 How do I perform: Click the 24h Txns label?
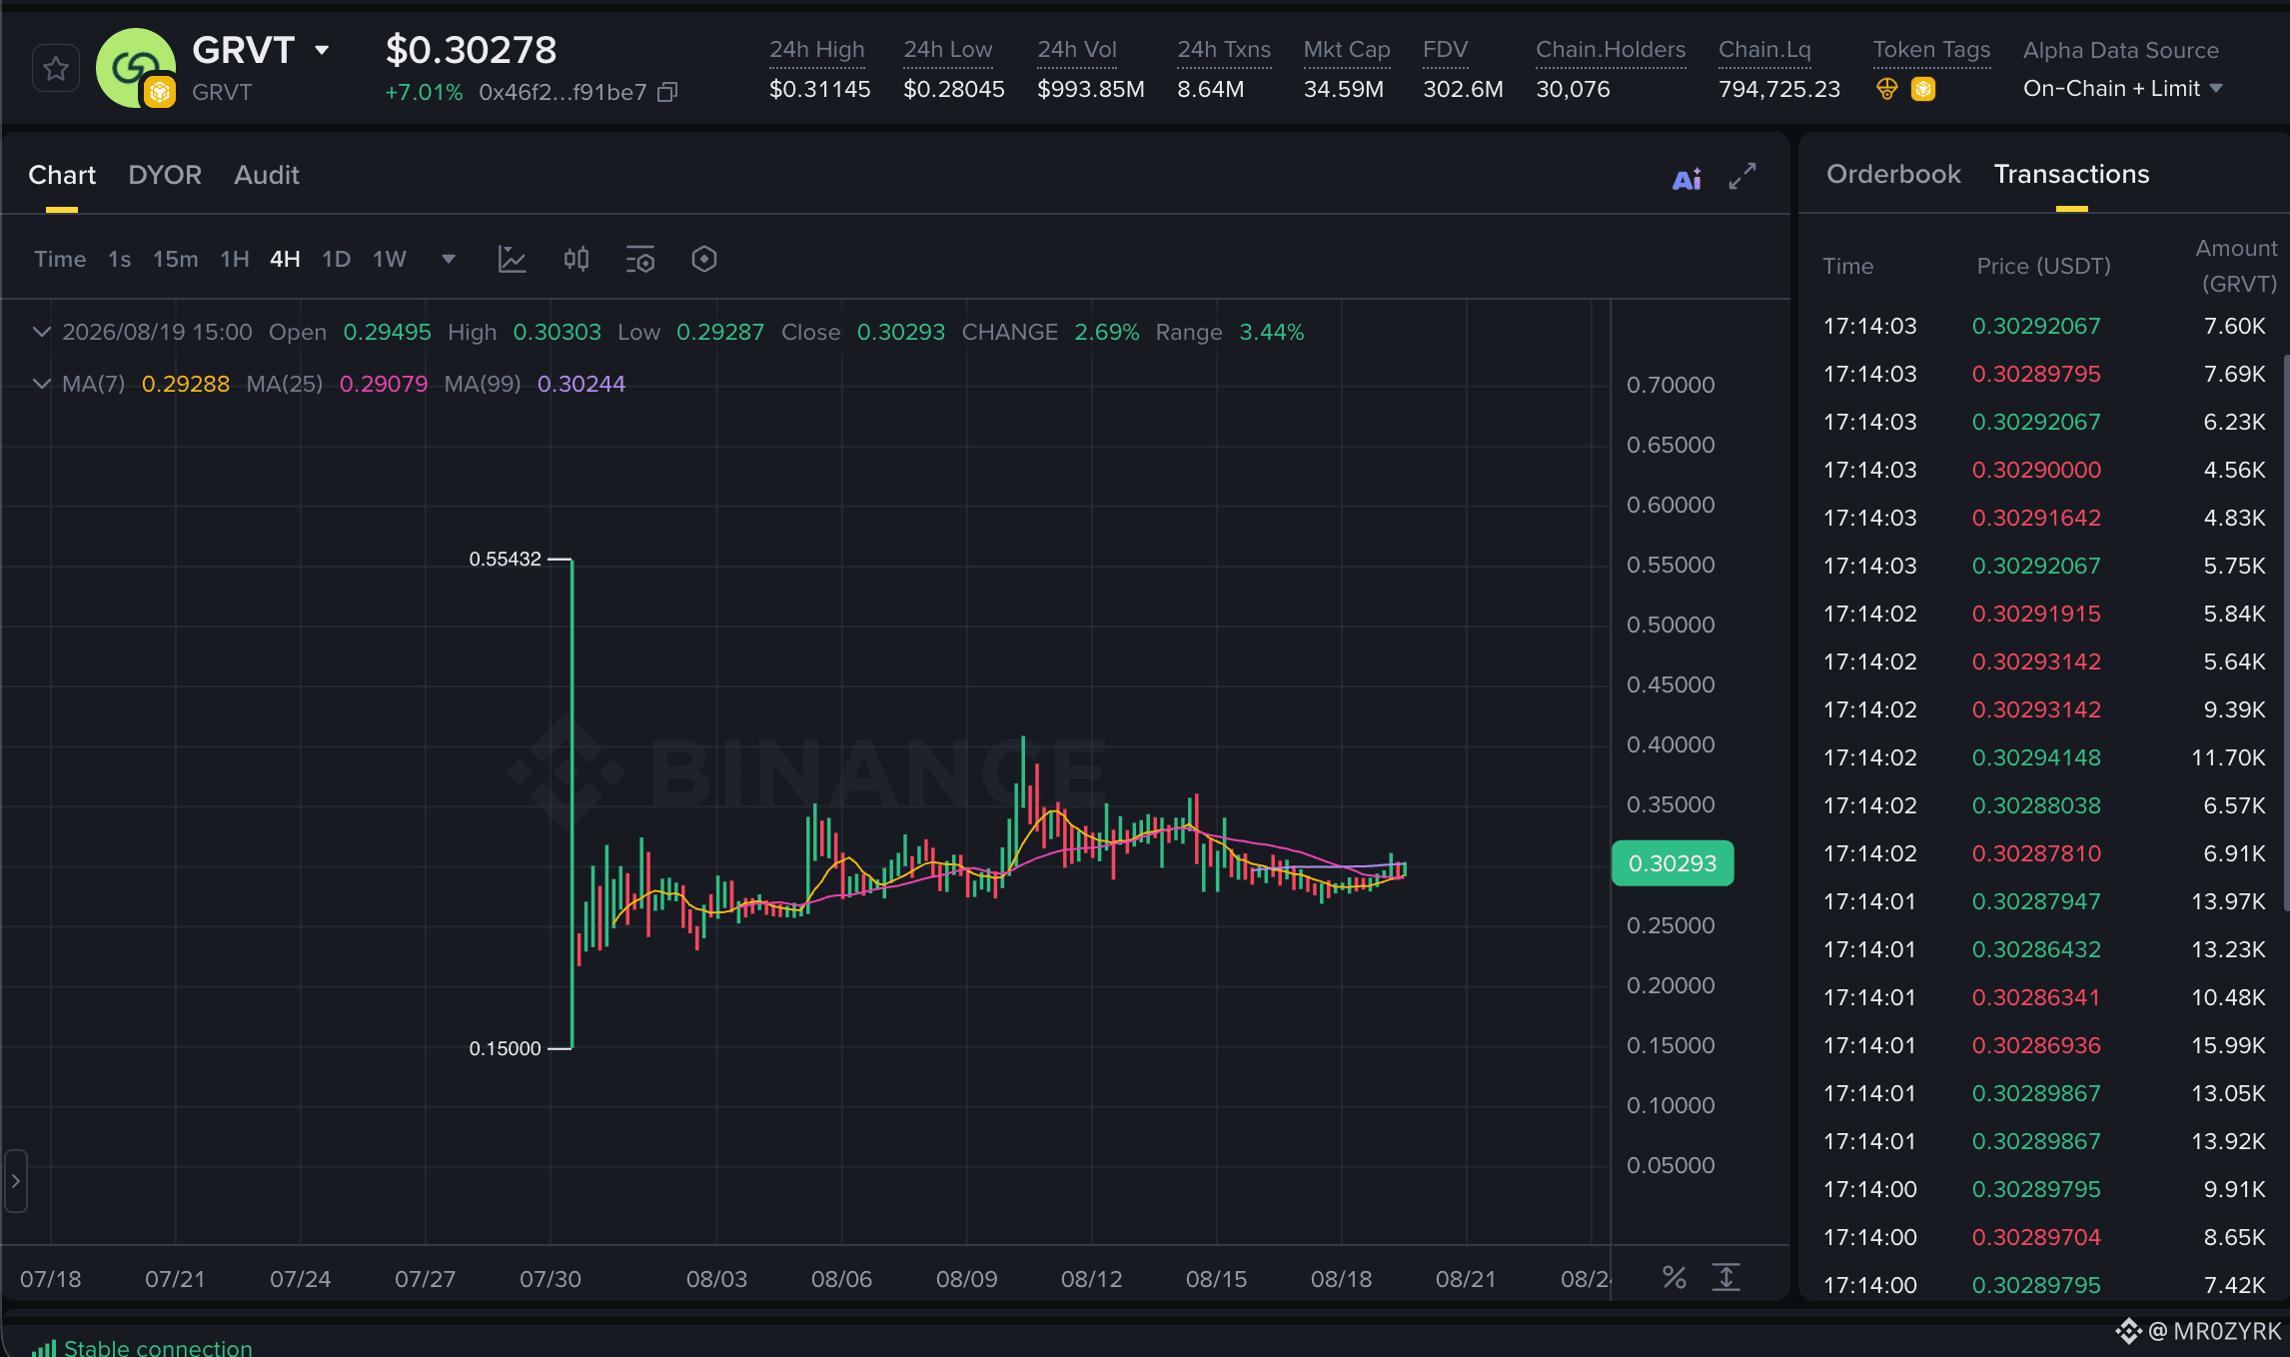tap(1224, 50)
